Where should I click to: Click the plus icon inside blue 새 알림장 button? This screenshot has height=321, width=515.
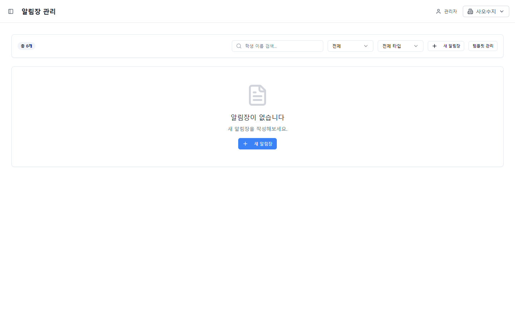click(x=245, y=143)
